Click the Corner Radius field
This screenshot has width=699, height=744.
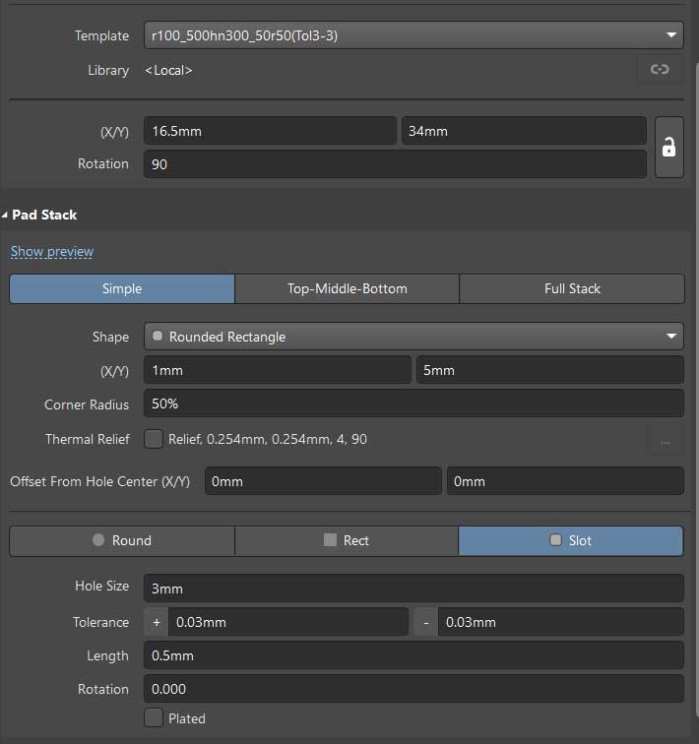413,403
